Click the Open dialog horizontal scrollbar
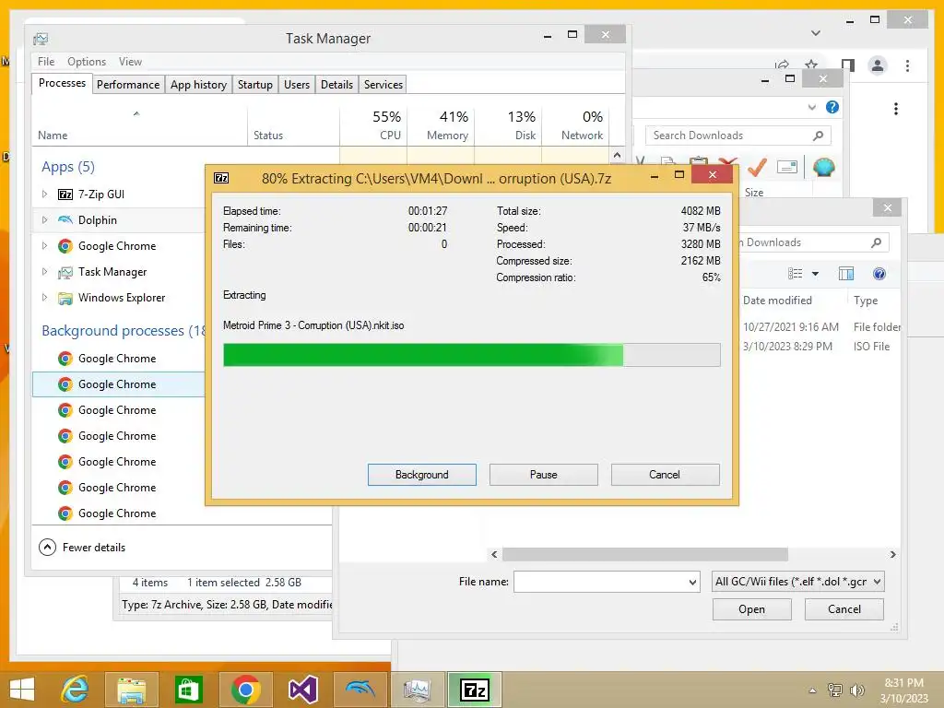The height and width of the screenshot is (708, 944). tap(644, 554)
